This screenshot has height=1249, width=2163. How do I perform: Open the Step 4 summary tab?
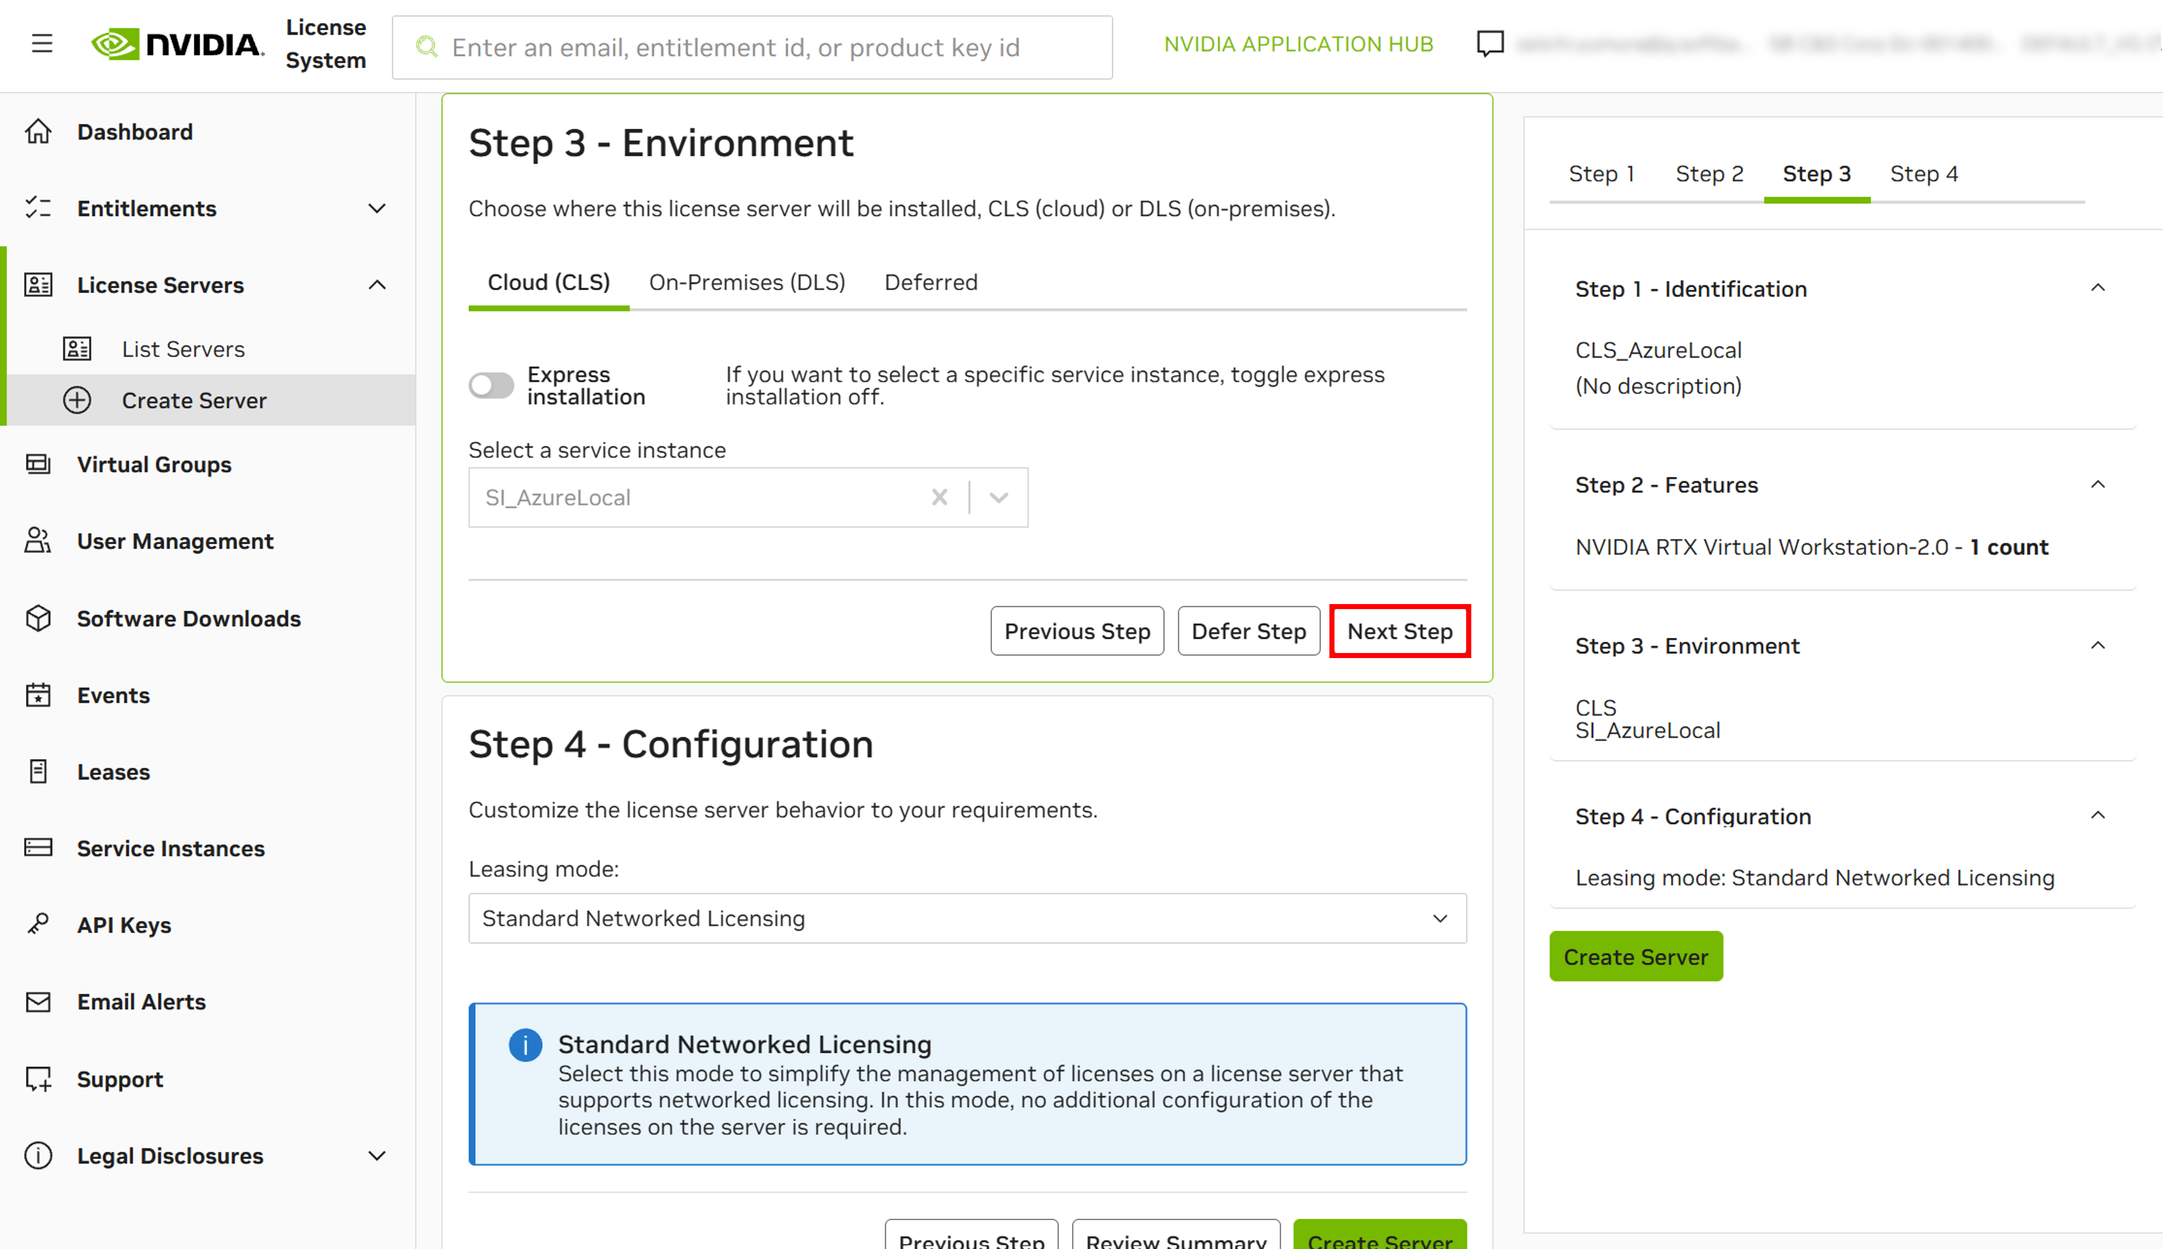1924,174
